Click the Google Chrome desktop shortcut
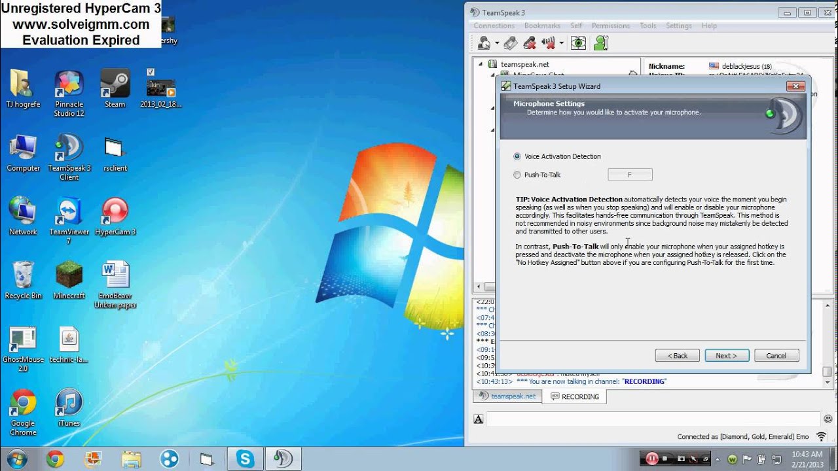838x471 pixels. point(24,413)
